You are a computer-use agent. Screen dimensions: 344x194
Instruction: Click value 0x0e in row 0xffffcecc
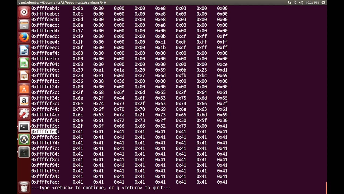[78, 25]
